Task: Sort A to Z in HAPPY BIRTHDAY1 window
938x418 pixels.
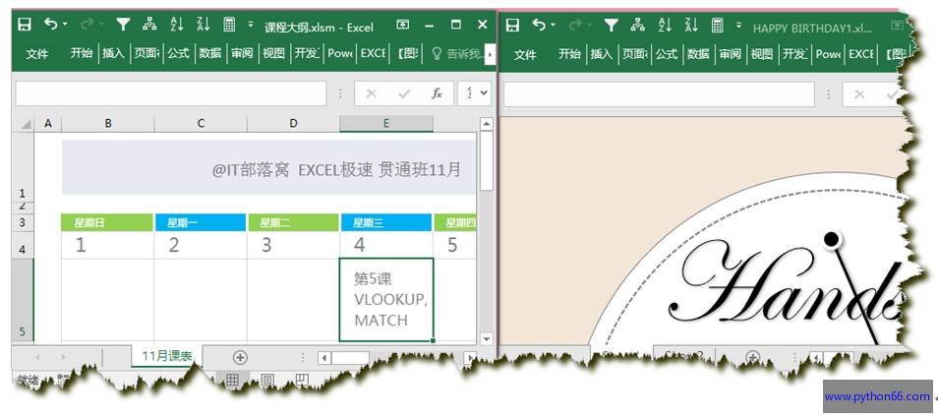Action: coord(666,24)
